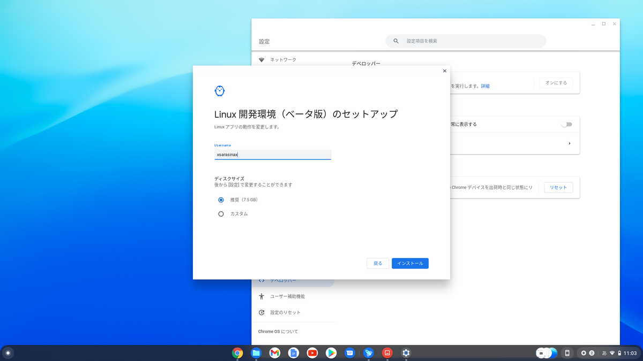
Task: Click the Username input field
Action: 273,155
